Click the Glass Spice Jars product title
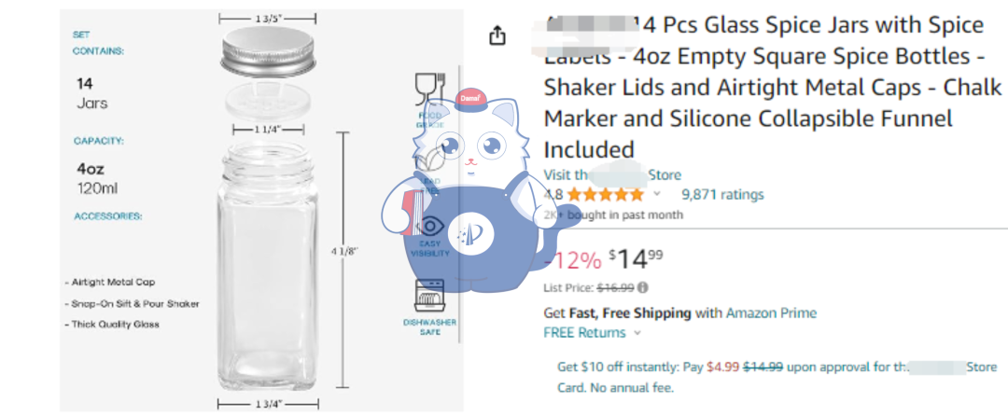 [x=765, y=88]
